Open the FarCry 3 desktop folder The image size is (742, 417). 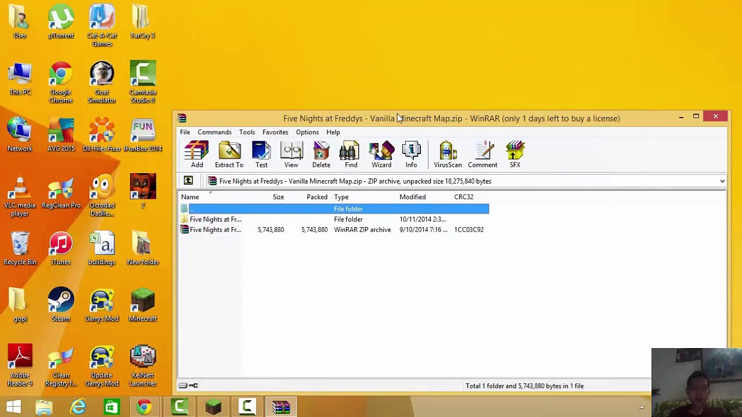click(x=143, y=22)
